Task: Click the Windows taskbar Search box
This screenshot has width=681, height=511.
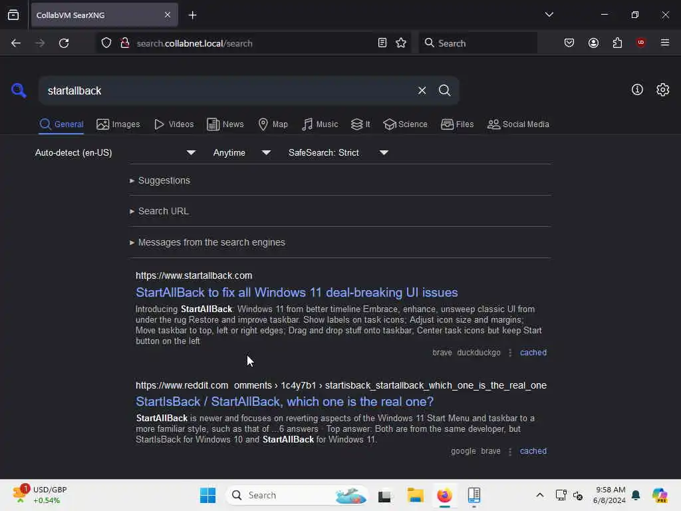Action: pos(297,495)
